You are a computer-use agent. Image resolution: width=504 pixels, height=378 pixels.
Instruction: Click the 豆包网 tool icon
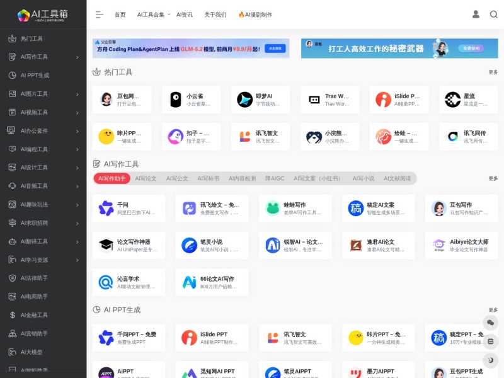[x=106, y=100]
